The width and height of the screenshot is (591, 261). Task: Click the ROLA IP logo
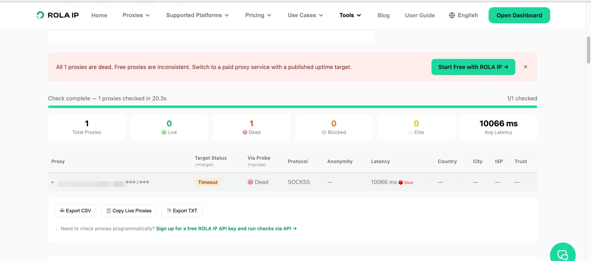[57, 15]
